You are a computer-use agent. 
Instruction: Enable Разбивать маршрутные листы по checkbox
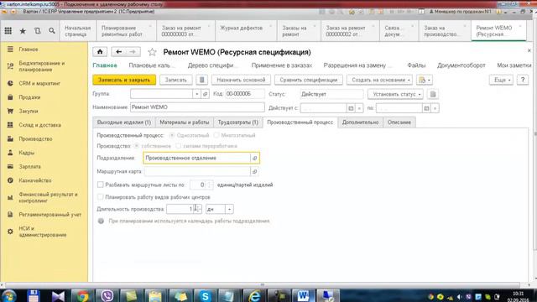(101, 185)
